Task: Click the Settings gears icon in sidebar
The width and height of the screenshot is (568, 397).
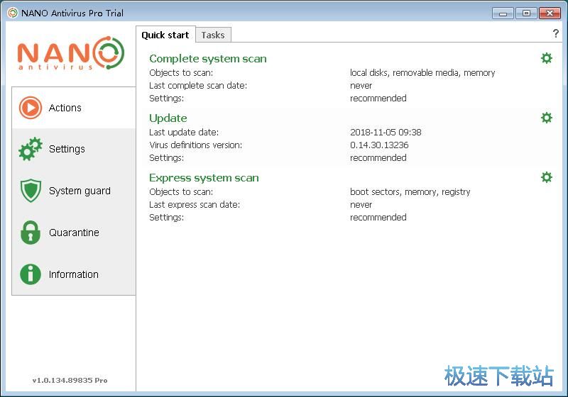Action: pyautogui.click(x=31, y=149)
